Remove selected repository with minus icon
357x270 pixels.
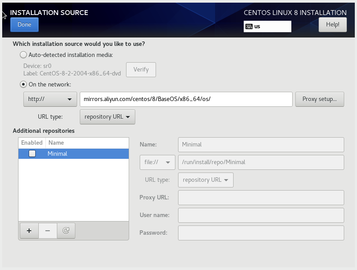click(48, 231)
